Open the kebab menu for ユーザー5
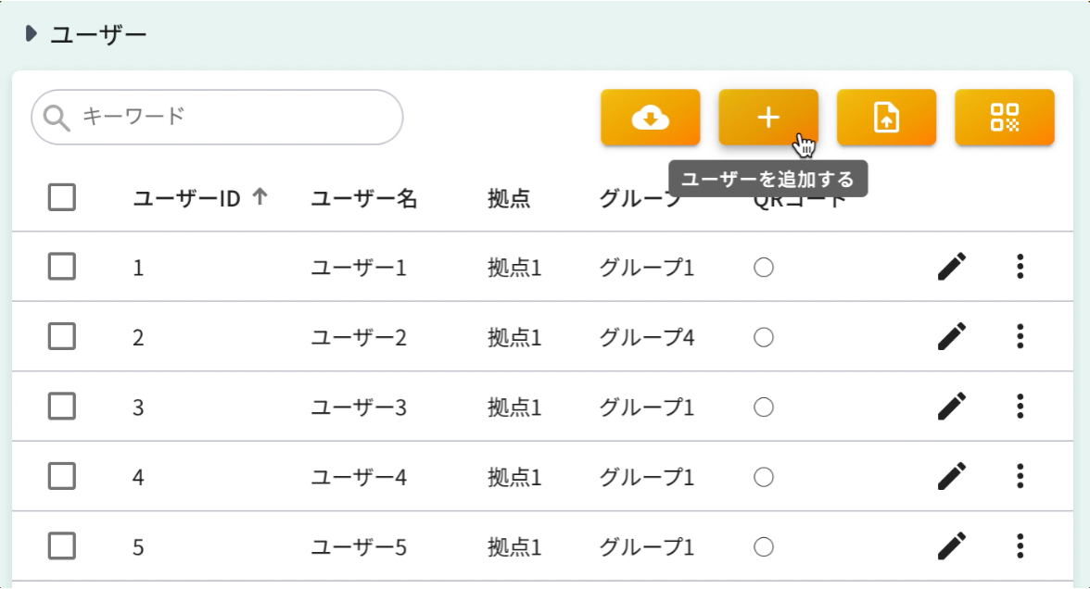Screen dimensions: 1090x589 coord(1020,546)
